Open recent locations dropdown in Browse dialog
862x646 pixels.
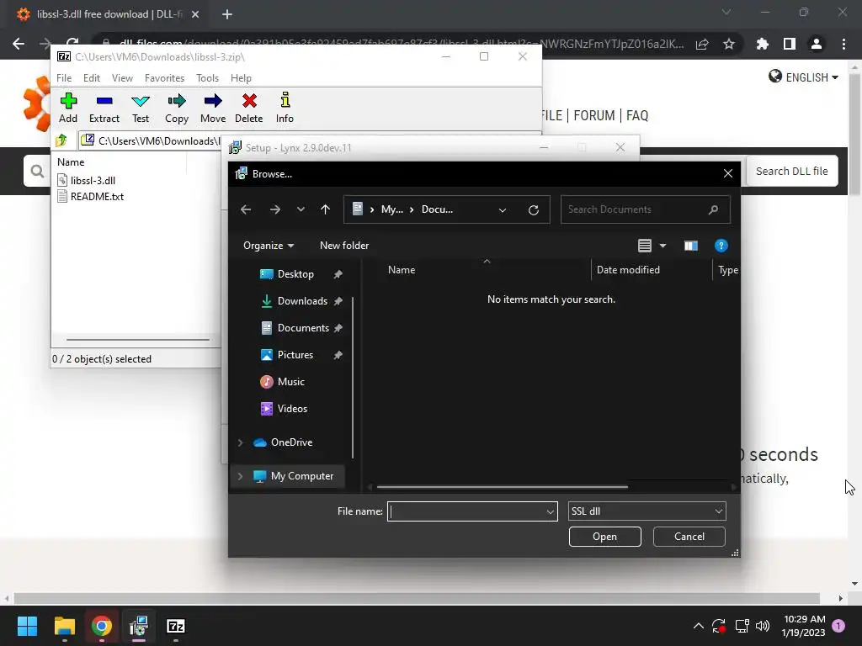[301, 209]
